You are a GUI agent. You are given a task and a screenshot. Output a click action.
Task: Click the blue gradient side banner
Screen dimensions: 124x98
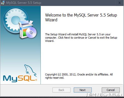20,45
